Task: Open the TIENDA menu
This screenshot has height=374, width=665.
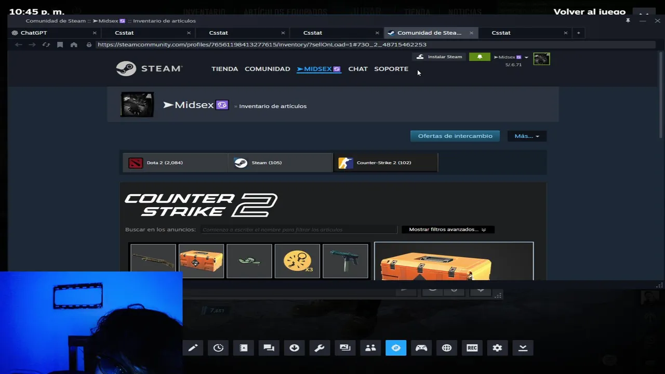Action: 224,69
